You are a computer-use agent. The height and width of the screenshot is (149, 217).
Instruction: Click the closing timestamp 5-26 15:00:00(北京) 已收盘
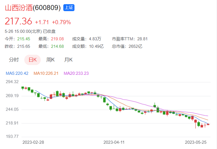point(30,31)
